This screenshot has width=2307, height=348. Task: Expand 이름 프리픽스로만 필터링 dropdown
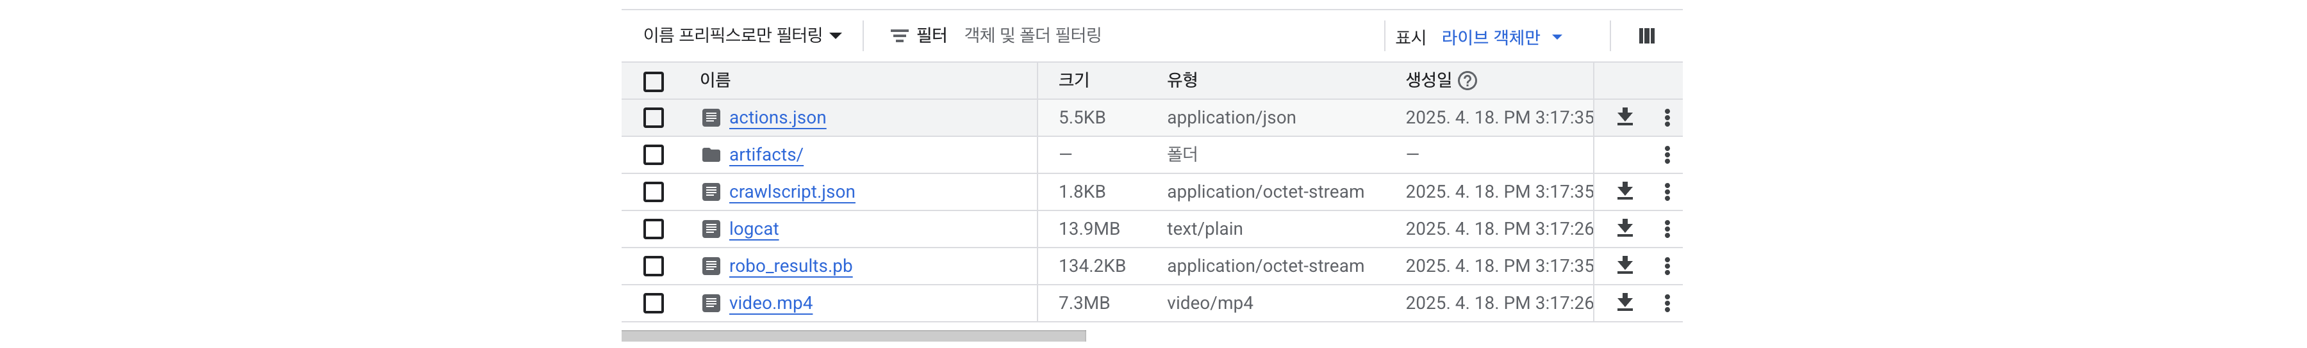point(743,35)
